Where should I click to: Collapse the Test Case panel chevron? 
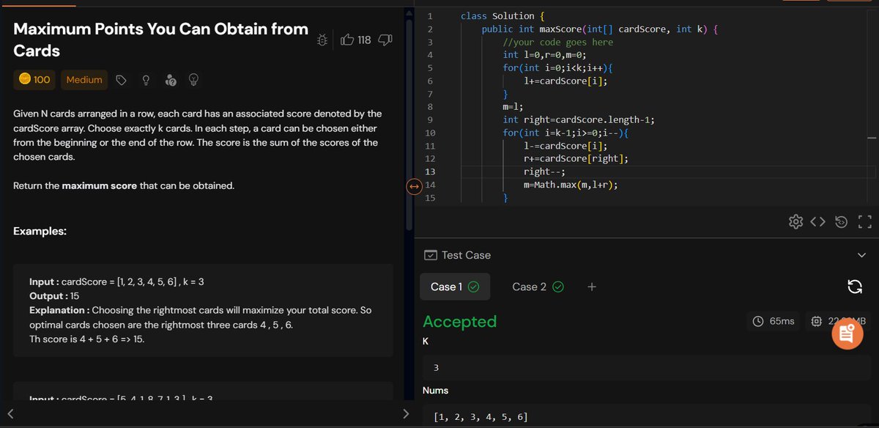861,255
